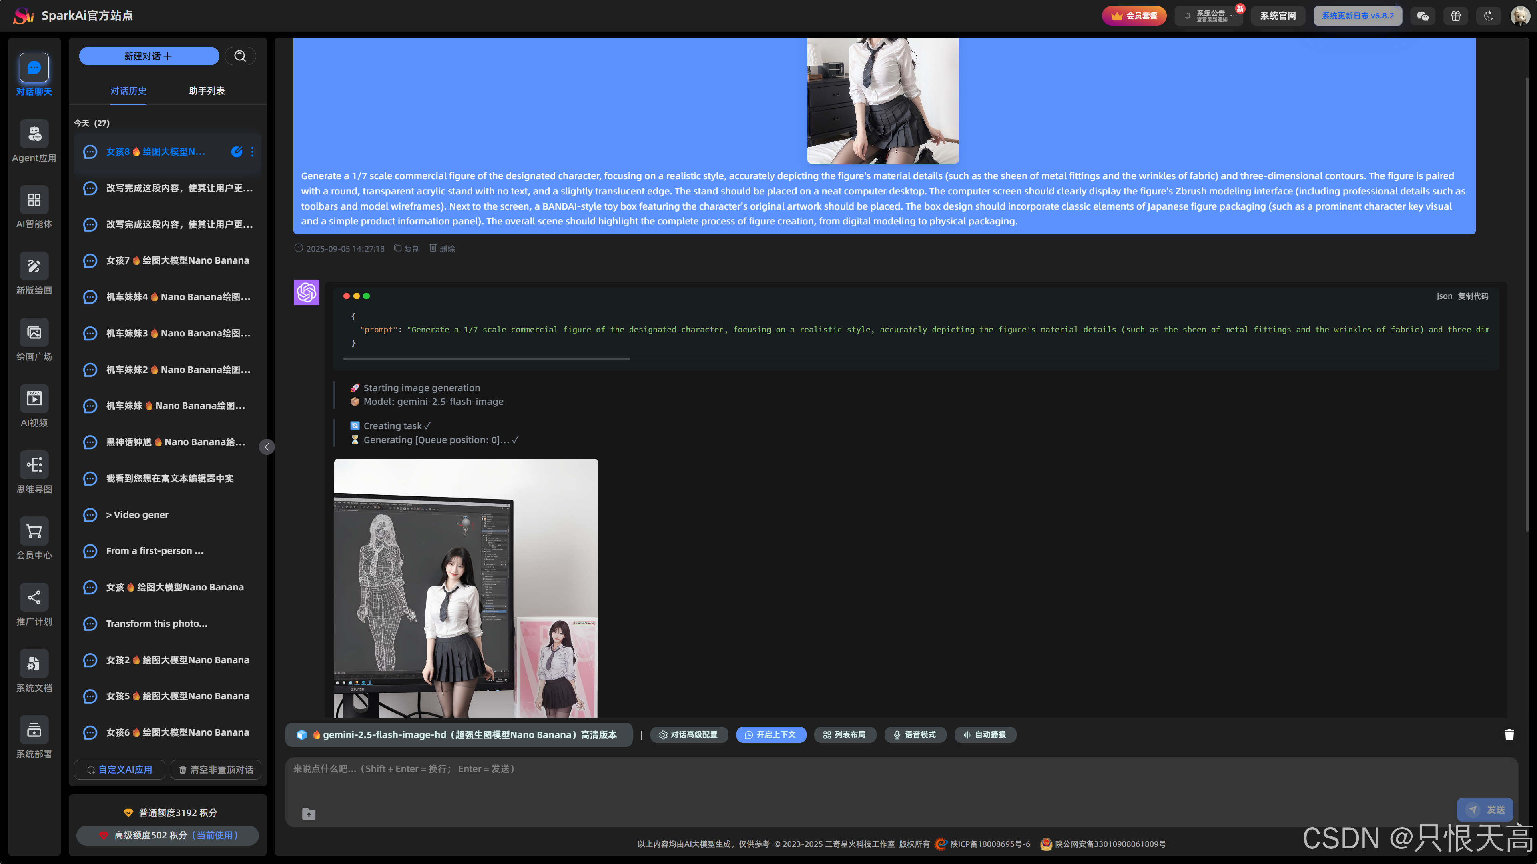The image size is (1537, 864).
Task: Open 系统公告 announcements
Action: 1209,16
